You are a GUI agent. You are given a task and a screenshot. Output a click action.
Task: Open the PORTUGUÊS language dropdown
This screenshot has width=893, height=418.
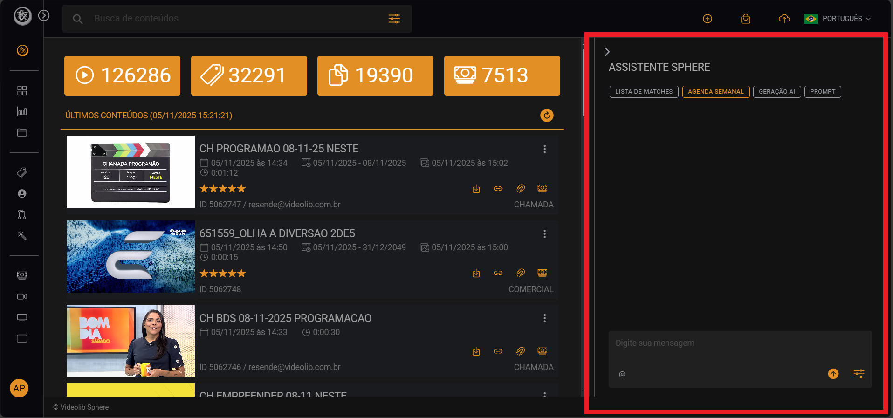coord(838,19)
